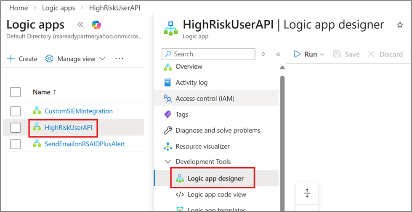Viewport: 412px width, 212px height.
Task: Click the Create button
Action: coord(23,59)
